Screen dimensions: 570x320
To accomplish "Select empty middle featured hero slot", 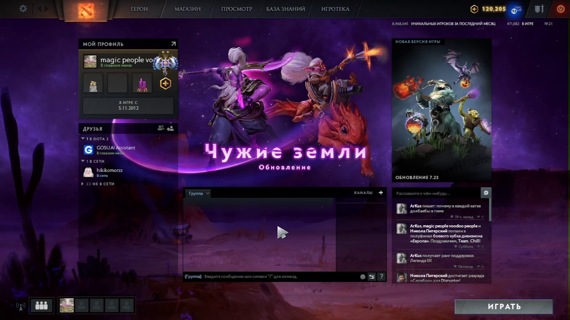I will (118, 83).
